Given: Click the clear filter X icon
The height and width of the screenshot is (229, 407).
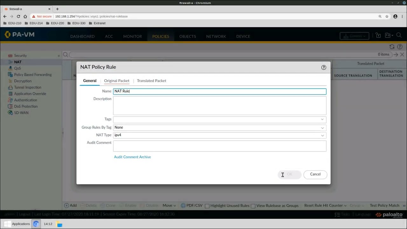Looking at the screenshot, I should pyautogui.click(x=402, y=55).
